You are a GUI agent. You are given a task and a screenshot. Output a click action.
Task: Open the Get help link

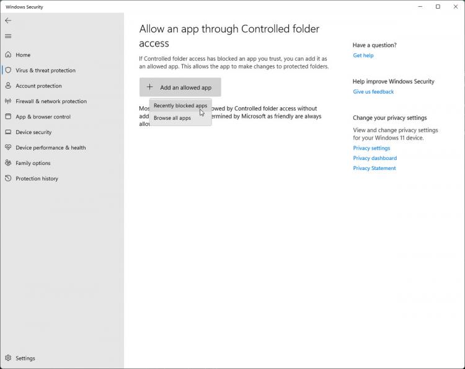tap(363, 55)
